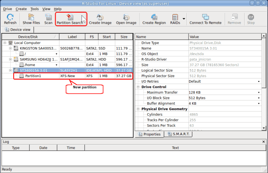The image size is (268, 173).
Task: Open the RAIDs dropdown arrow
Action: point(184,19)
